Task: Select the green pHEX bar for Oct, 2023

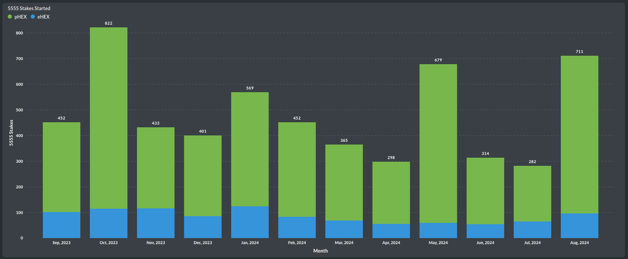Action: pyautogui.click(x=109, y=118)
